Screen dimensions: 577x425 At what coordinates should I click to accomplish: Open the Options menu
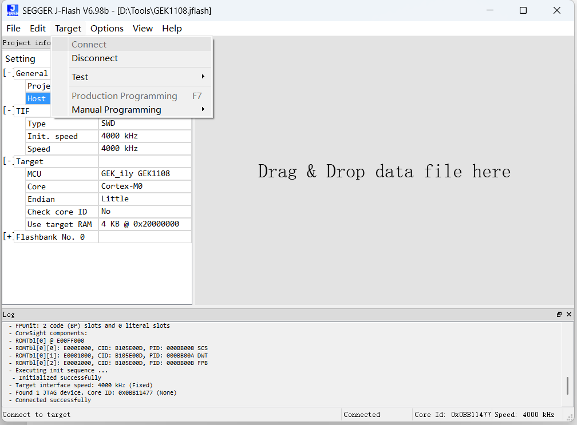(x=106, y=28)
